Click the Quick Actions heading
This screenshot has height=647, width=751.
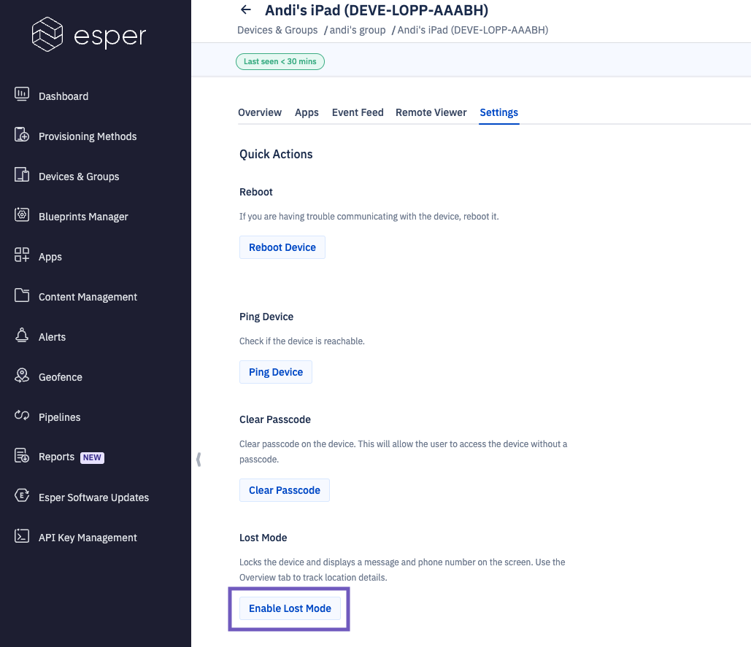pos(276,154)
